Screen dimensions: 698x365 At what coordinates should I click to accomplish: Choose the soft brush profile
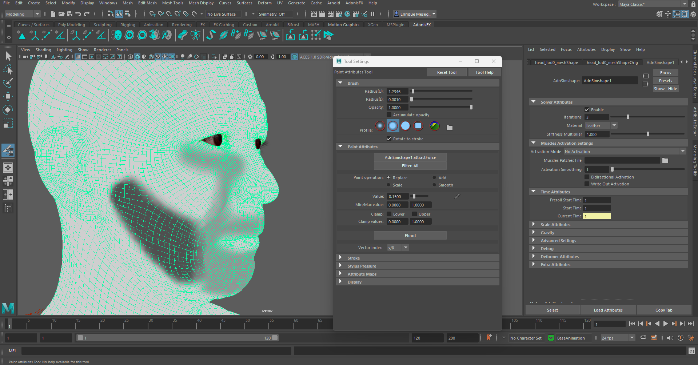[x=393, y=126]
